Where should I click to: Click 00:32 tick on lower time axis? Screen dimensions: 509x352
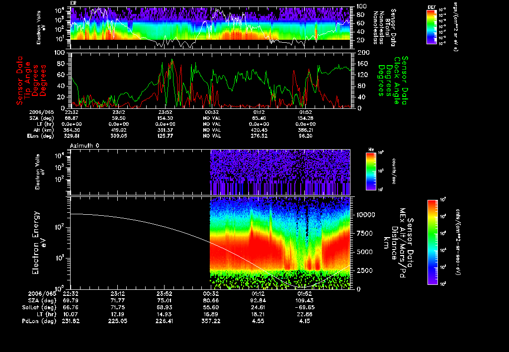212,294
